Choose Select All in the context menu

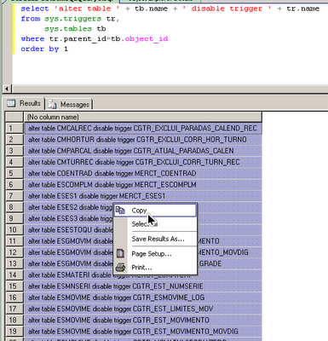[155, 224]
